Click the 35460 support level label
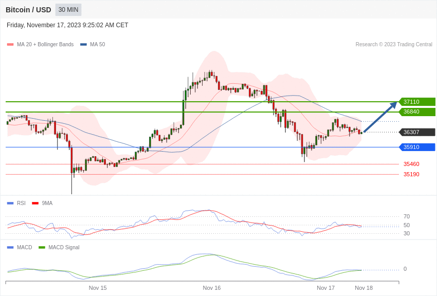The width and height of the screenshot is (437, 296). (411, 164)
